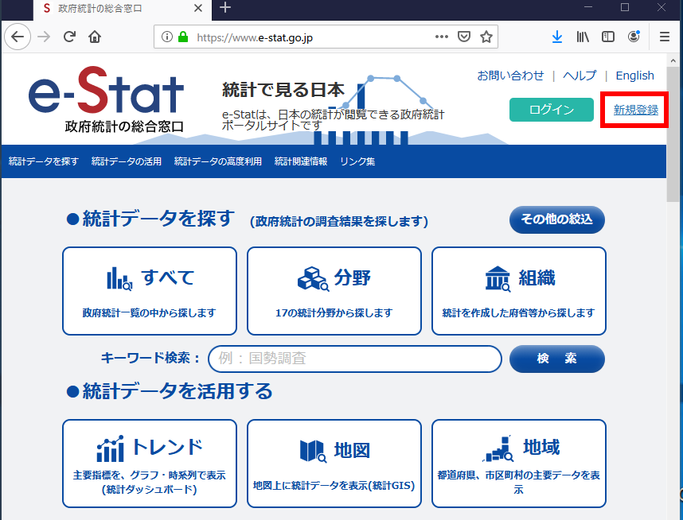This screenshot has height=520, width=683.
Task: Open the すべて statistics card
Action: pyautogui.click(x=150, y=291)
